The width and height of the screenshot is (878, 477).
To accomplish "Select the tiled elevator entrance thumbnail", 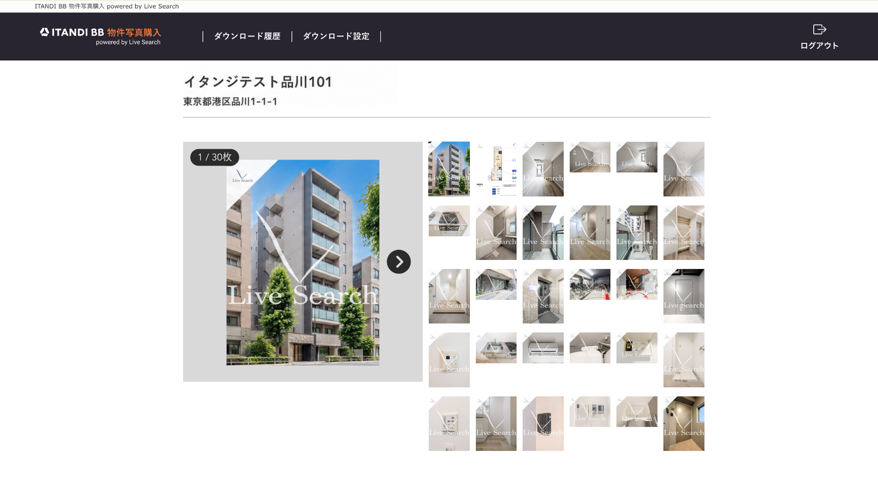I will [x=543, y=296].
